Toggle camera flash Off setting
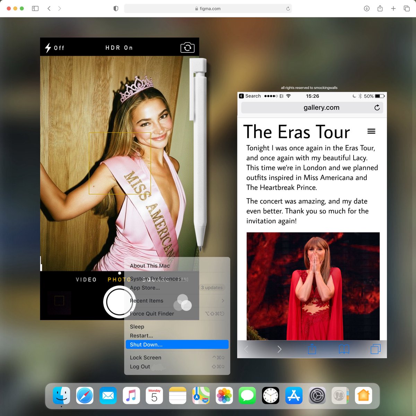 pos(55,47)
